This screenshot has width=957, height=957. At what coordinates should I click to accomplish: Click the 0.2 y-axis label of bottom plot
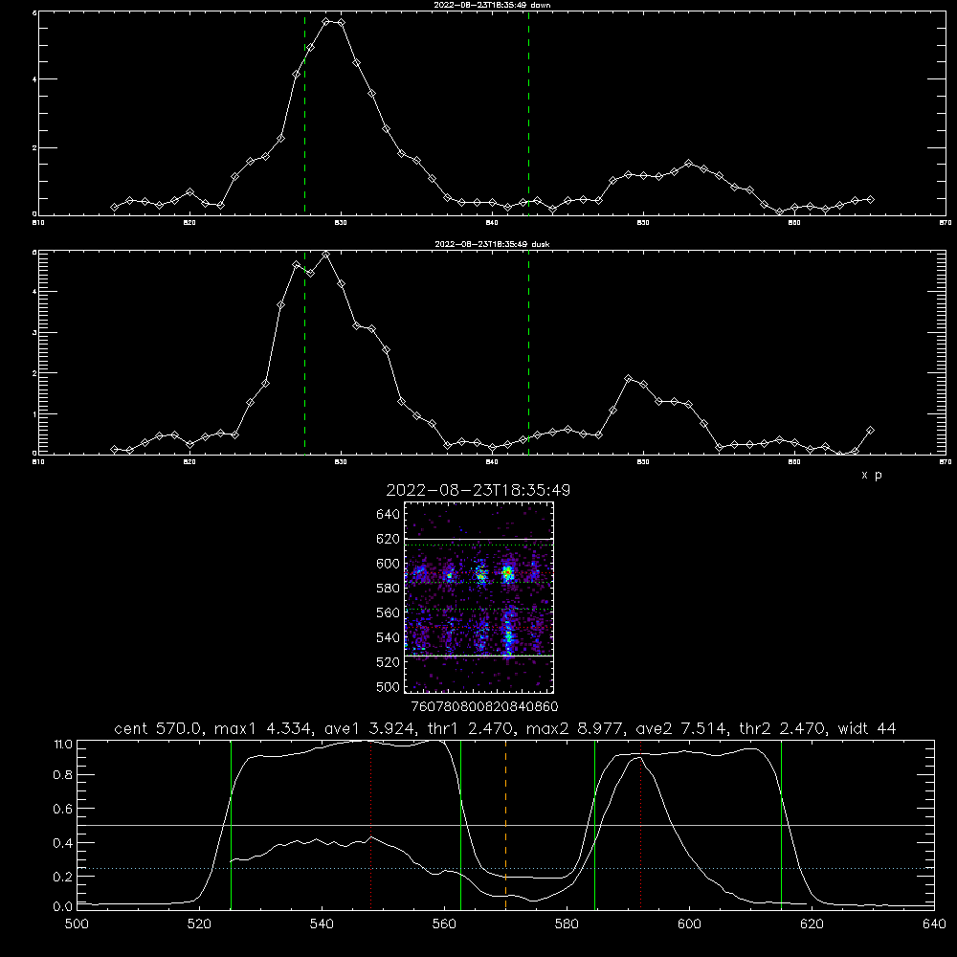pyautogui.click(x=63, y=877)
